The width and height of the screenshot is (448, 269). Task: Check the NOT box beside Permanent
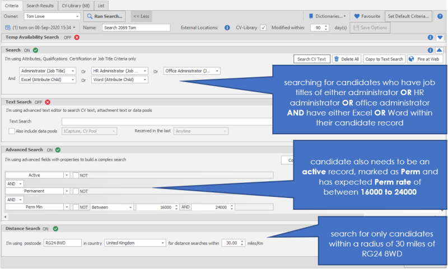76,191
